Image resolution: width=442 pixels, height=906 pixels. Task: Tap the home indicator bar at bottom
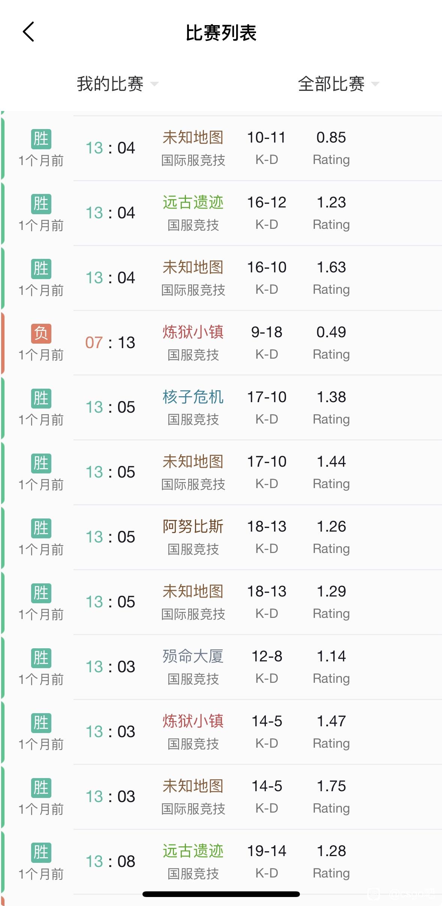click(x=221, y=894)
